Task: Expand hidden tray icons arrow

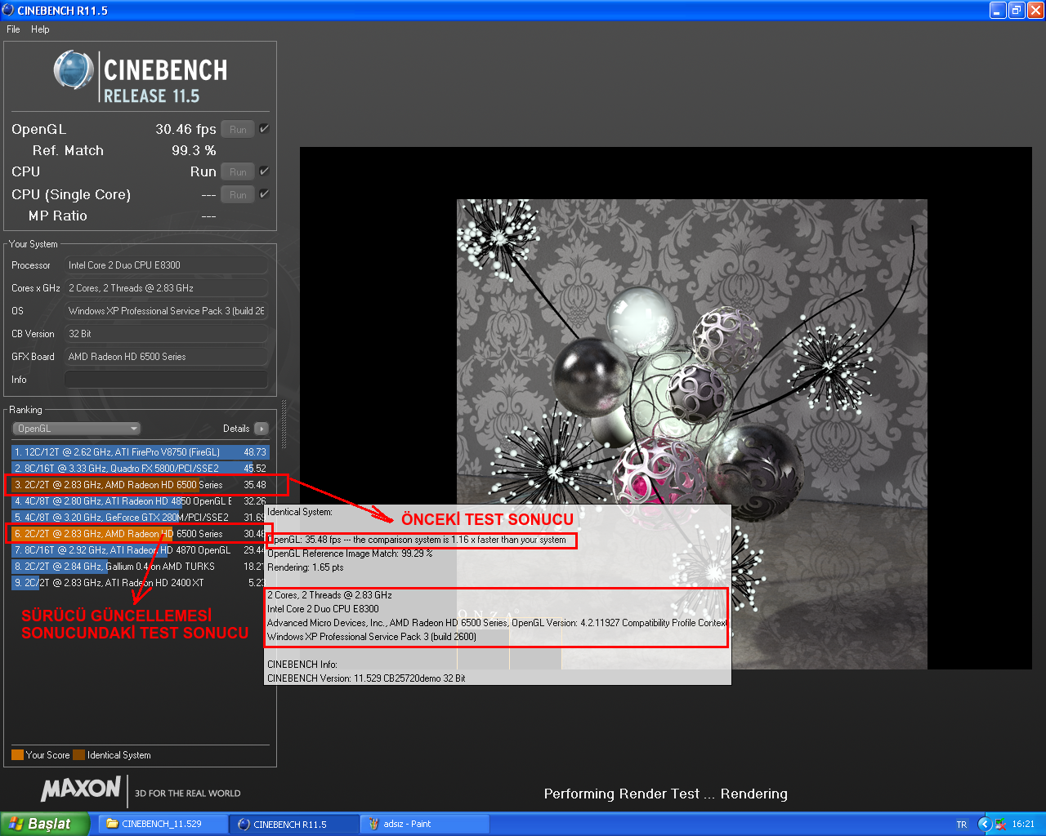Action: (x=985, y=824)
